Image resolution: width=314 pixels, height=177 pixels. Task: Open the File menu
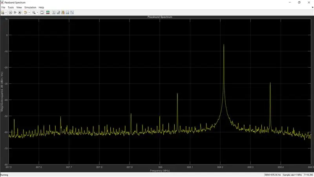[3, 7]
